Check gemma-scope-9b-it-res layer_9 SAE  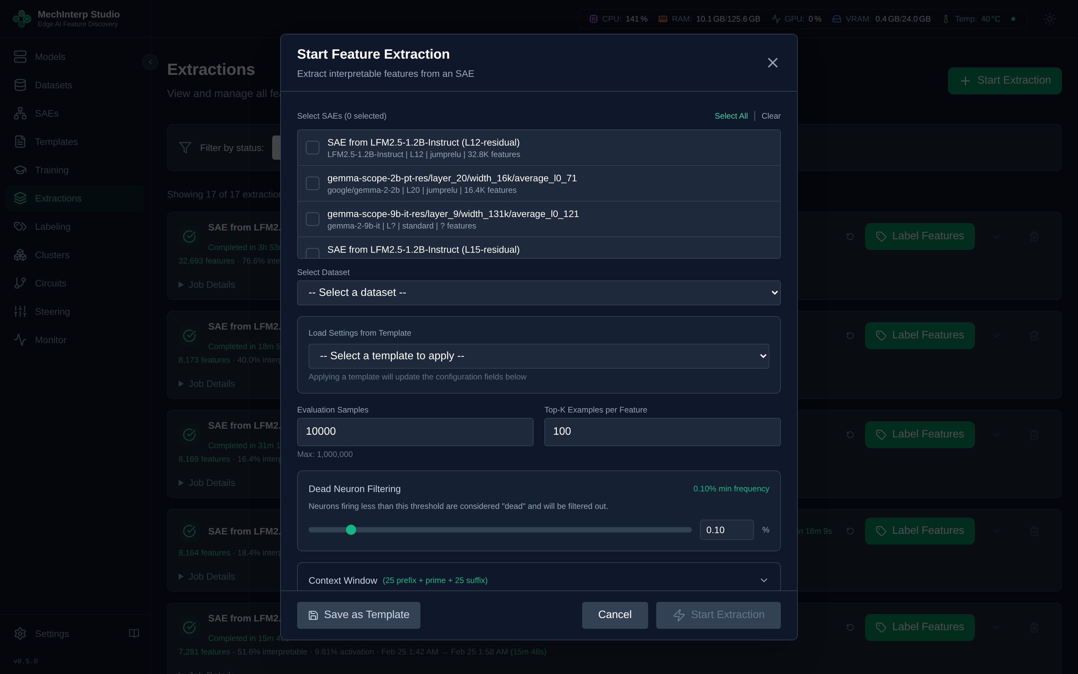pos(313,219)
